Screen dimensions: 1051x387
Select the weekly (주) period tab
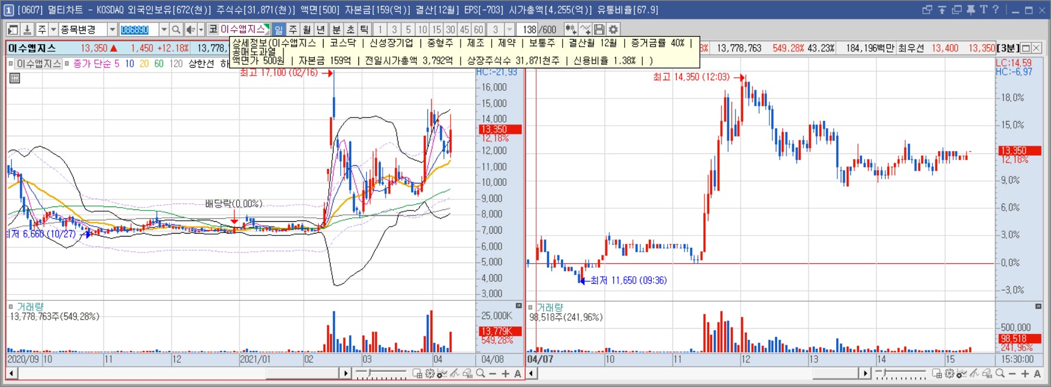click(293, 29)
